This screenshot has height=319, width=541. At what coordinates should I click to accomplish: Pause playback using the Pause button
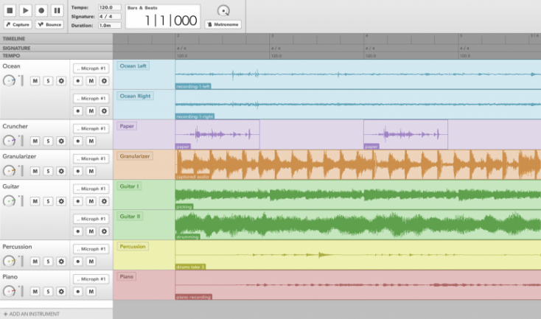tap(57, 10)
